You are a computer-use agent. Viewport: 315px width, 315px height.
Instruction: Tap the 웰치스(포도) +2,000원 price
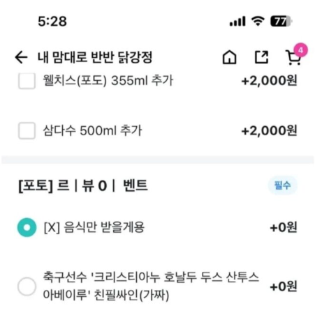click(x=269, y=81)
